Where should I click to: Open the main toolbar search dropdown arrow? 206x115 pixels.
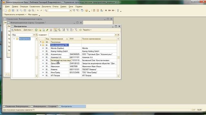70,11
